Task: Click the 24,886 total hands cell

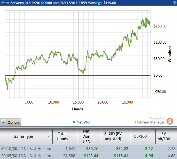Action: 69,156
